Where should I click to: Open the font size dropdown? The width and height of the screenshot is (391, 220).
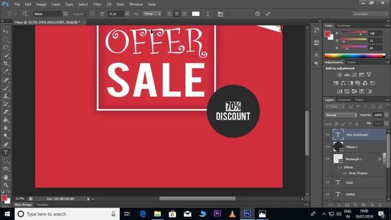pyautogui.click(x=127, y=14)
